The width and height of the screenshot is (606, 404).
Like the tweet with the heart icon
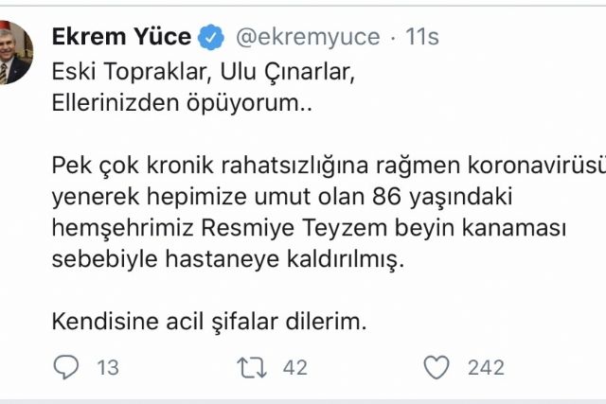tap(436, 366)
